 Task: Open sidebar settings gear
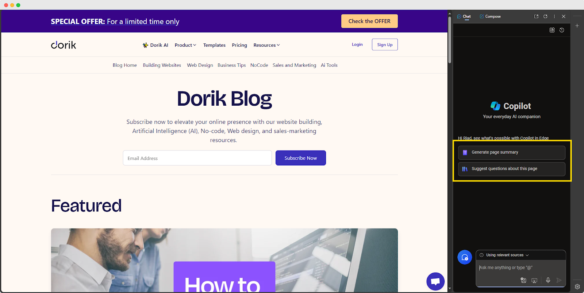pos(577,286)
